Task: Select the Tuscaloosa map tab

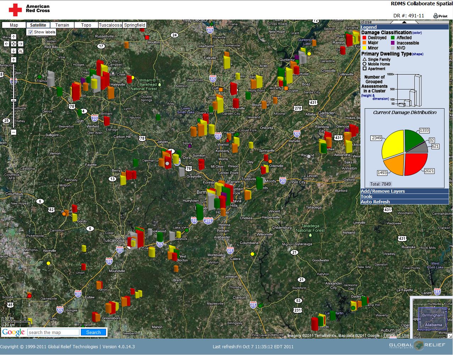Action: pos(110,25)
